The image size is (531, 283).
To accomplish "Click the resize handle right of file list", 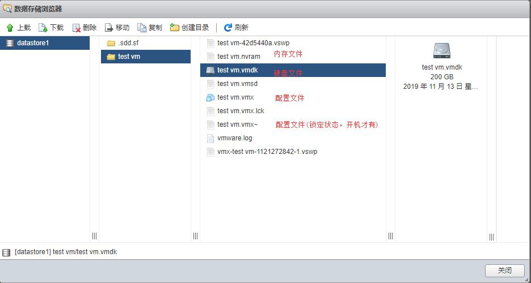I will coord(390,236).
